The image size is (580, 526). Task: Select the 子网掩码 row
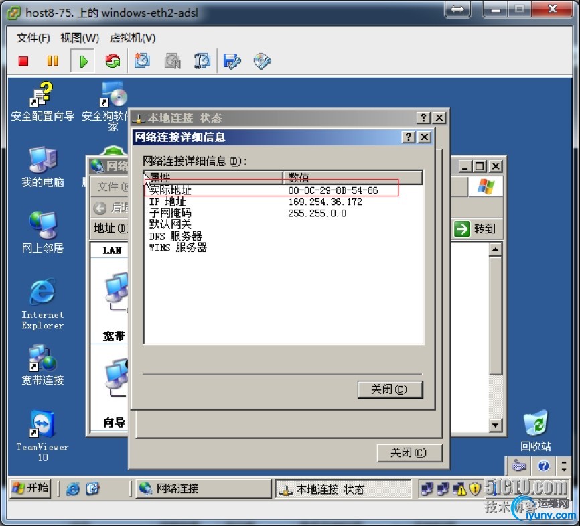coord(283,213)
